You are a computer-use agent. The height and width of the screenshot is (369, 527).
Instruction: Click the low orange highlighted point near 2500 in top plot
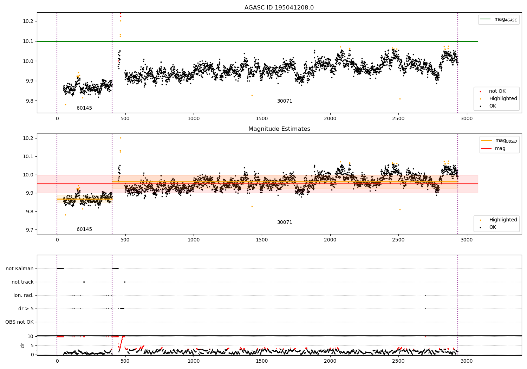[x=400, y=99]
